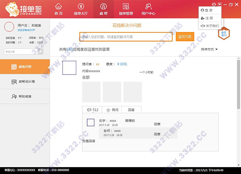
Task: Click the ¥10元 reward amount
Action: click(122, 64)
